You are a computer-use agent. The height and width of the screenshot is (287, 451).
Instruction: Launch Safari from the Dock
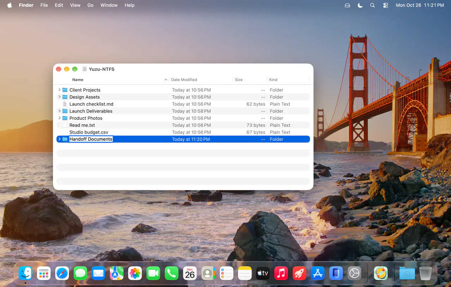coord(62,273)
